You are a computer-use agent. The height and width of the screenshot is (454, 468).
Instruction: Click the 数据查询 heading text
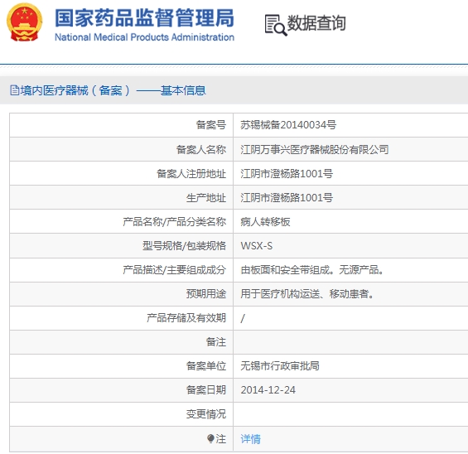[316, 23]
